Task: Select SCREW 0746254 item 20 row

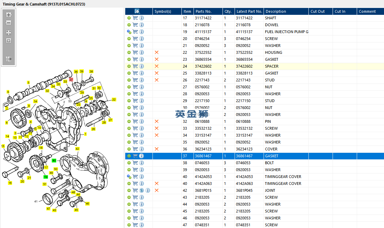Action: point(255,39)
